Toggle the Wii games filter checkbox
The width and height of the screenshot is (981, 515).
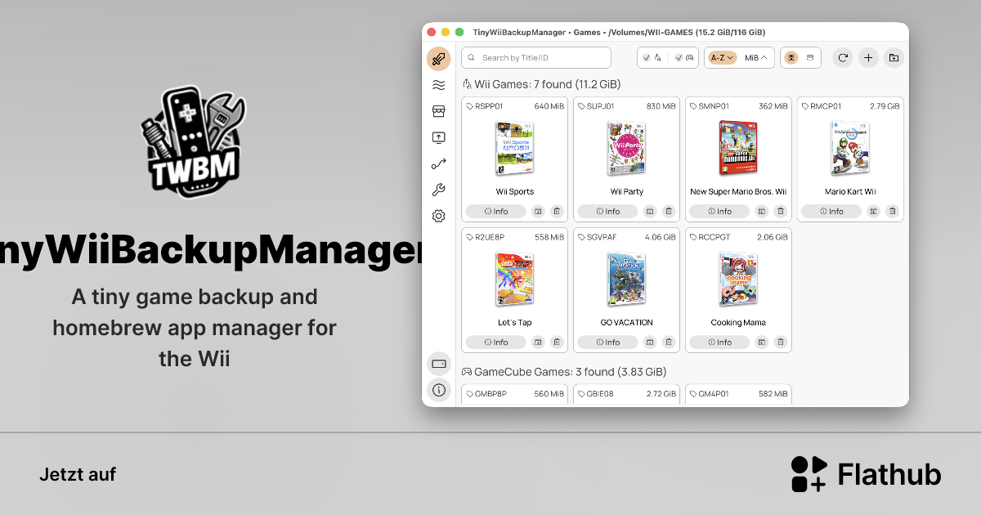point(647,57)
